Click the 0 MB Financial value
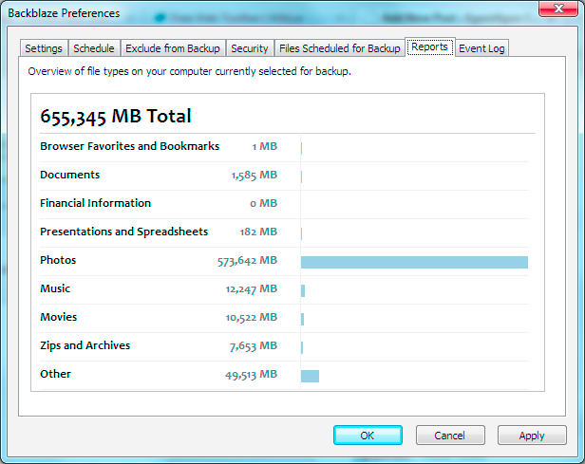585x464 pixels. 263,203
